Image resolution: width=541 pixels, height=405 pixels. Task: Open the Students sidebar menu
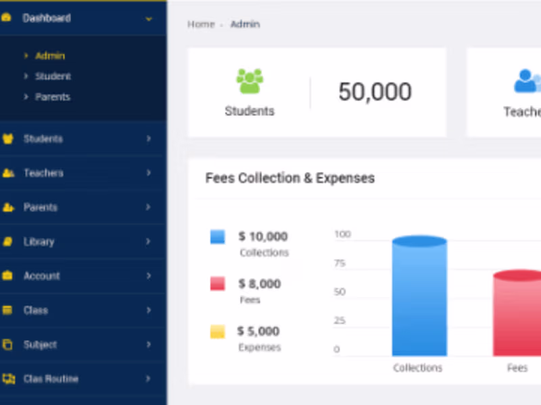pos(83,138)
